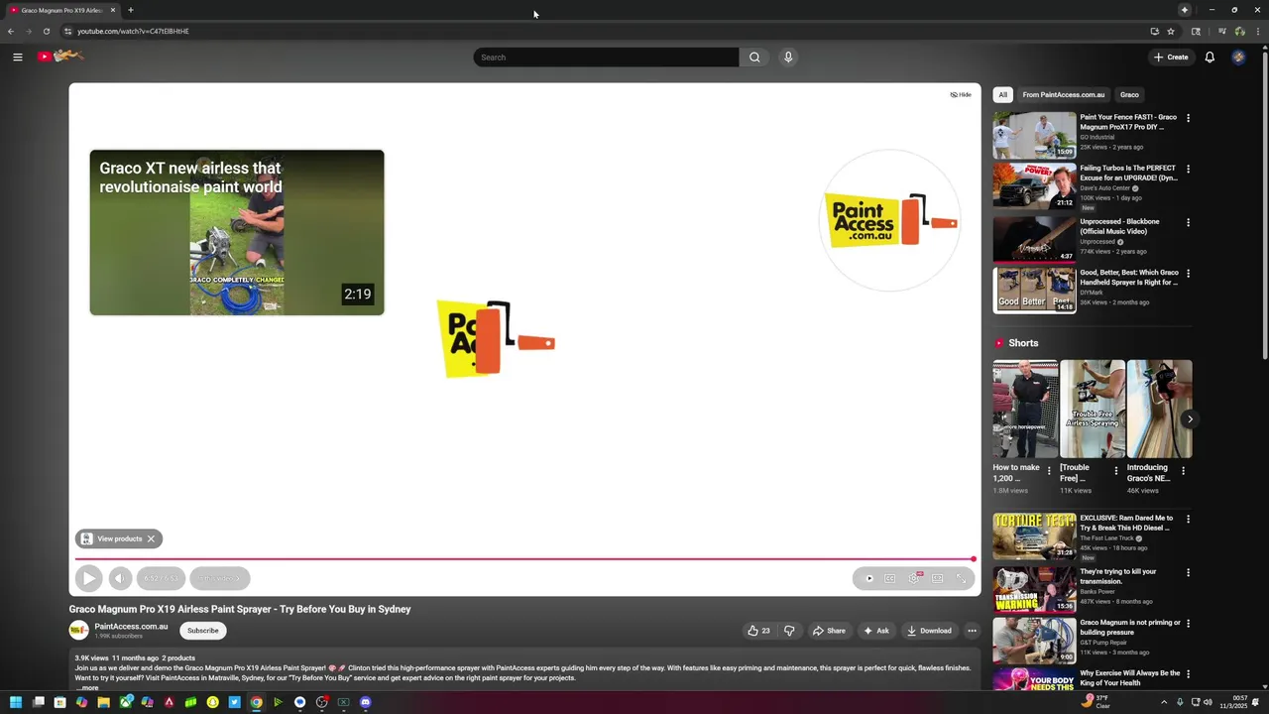1269x714 pixels.
Task: Open more actions menu beside Download
Action: click(972, 631)
